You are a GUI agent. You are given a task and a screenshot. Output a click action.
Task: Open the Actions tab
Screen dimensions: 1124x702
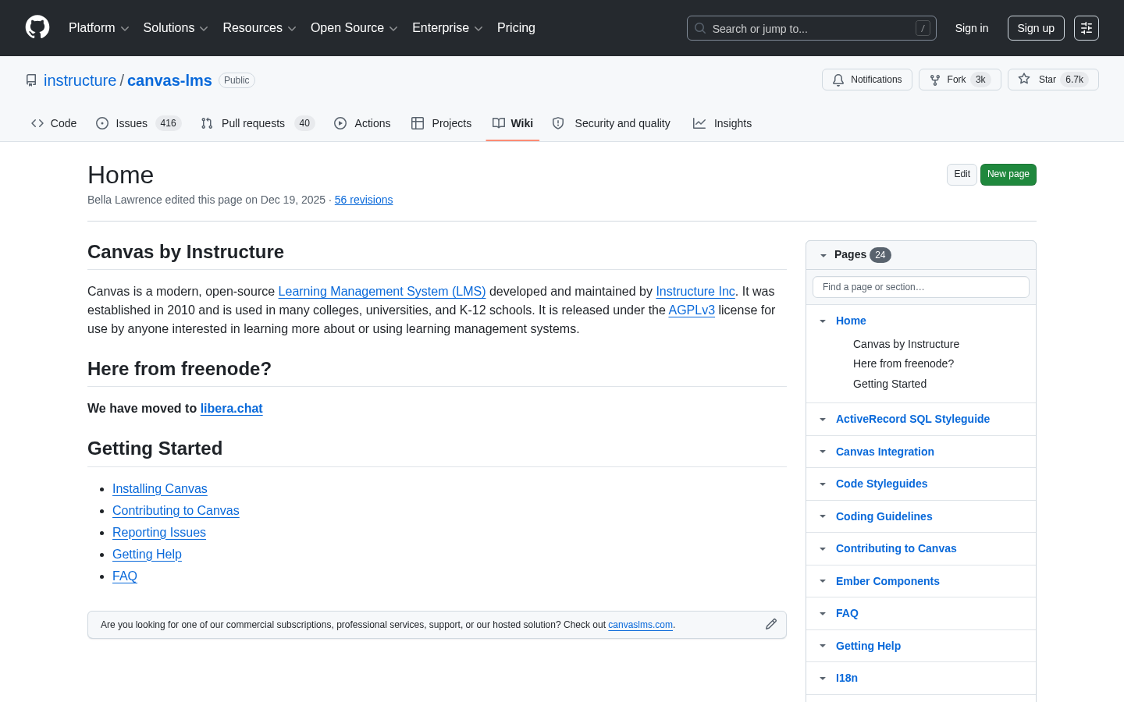pyautogui.click(x=362, y=123)
